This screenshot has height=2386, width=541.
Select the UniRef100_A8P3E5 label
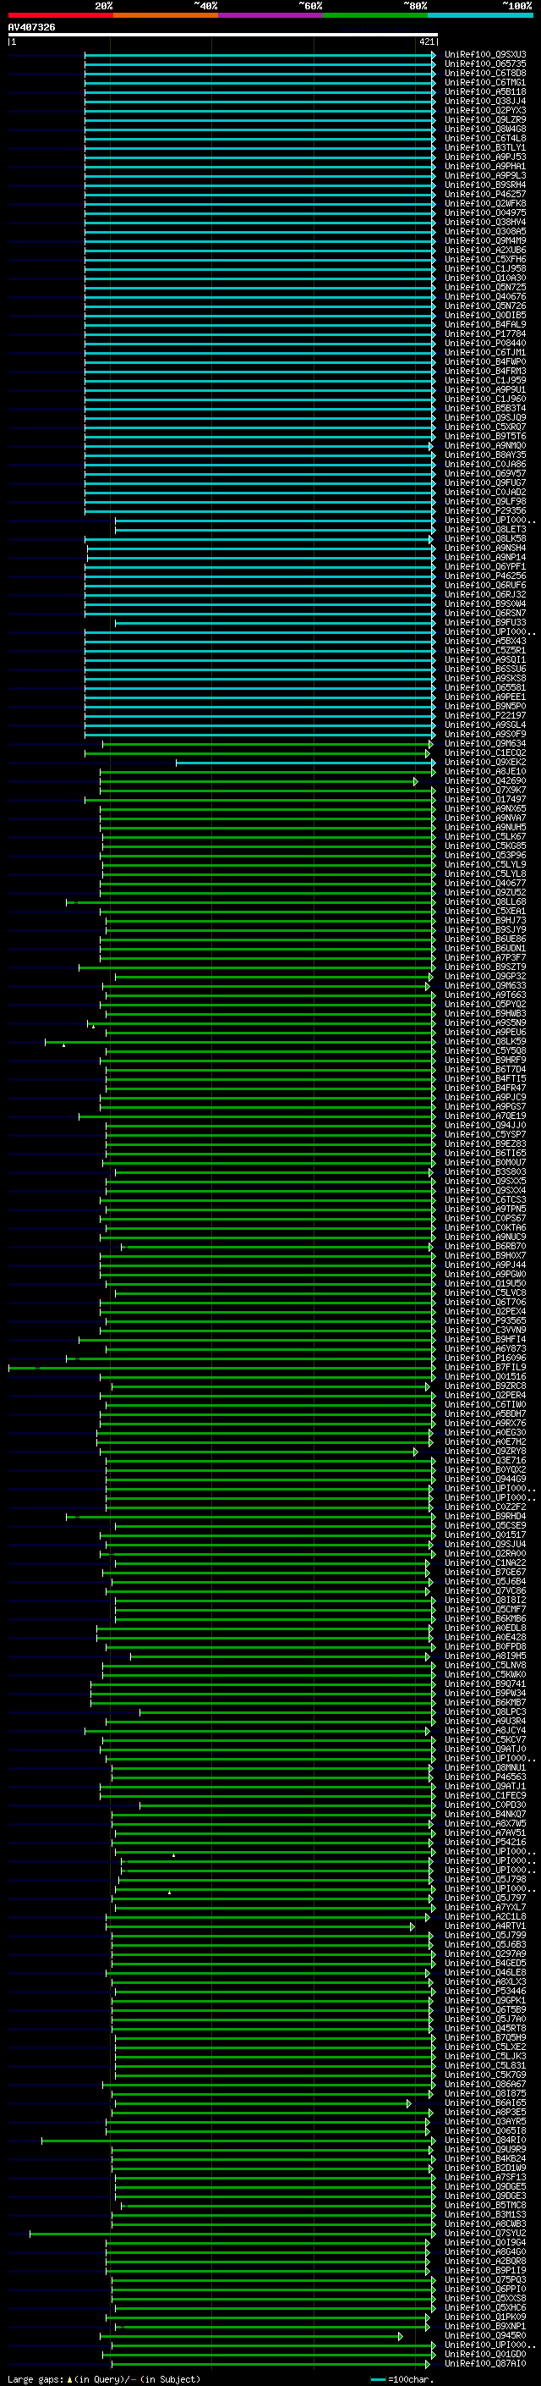[485, 2112]
